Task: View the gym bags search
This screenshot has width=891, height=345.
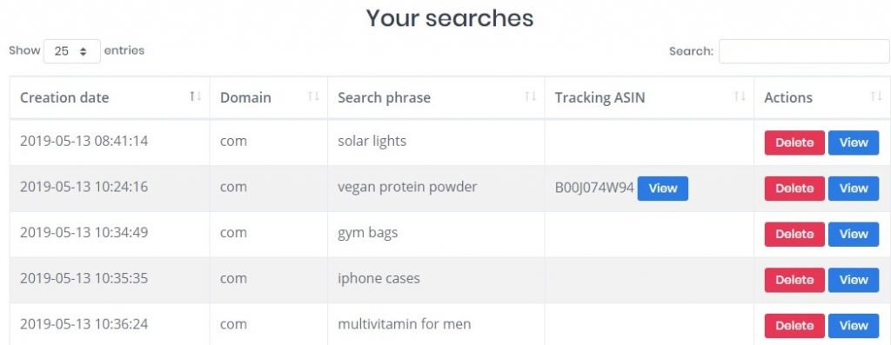Action: pos(854,235)
